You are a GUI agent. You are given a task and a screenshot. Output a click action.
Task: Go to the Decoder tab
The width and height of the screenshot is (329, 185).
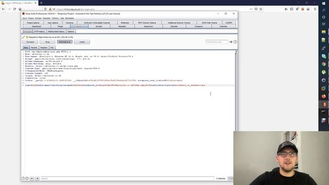174,26
